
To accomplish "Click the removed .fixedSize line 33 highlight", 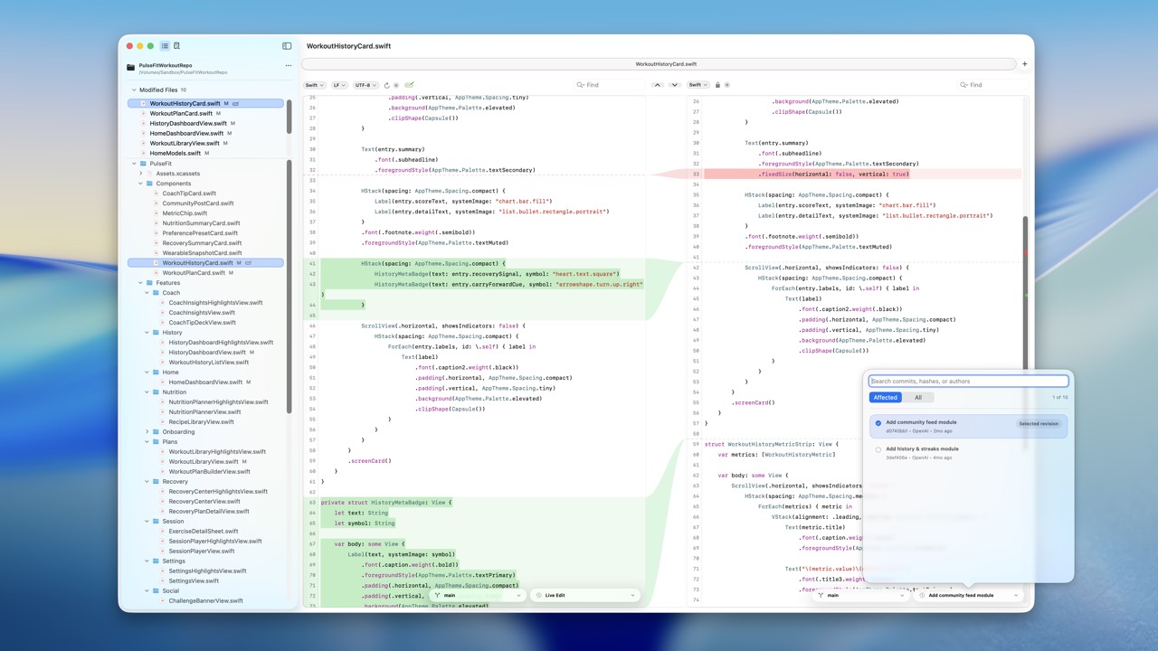I will [864, 175].
